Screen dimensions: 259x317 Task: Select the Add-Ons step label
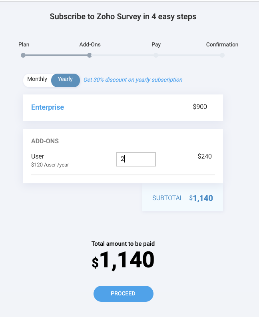point(90,44)
